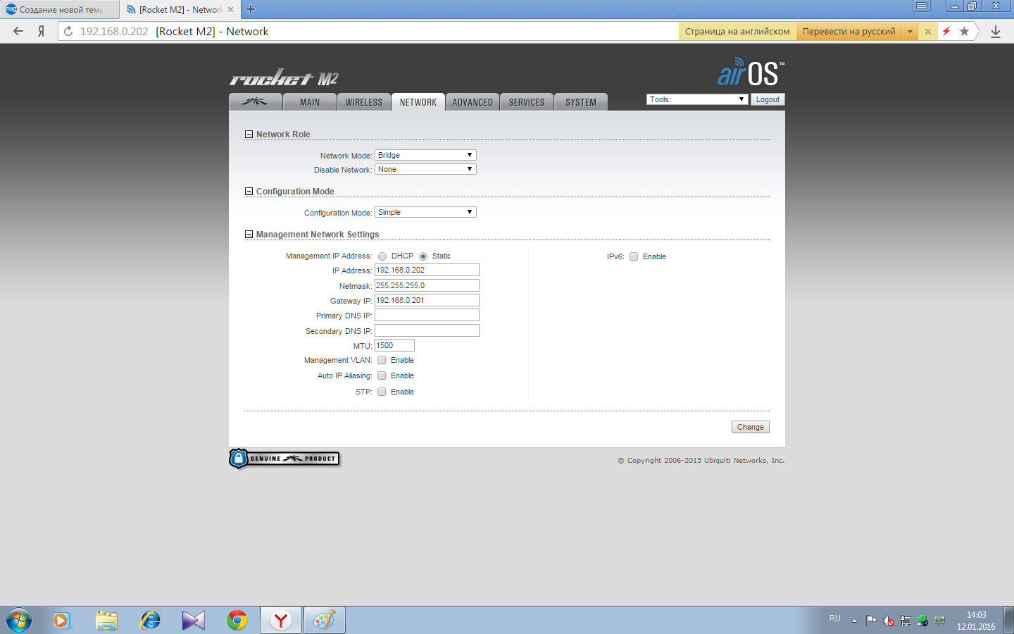Click the airOS logo

(751, 73)
